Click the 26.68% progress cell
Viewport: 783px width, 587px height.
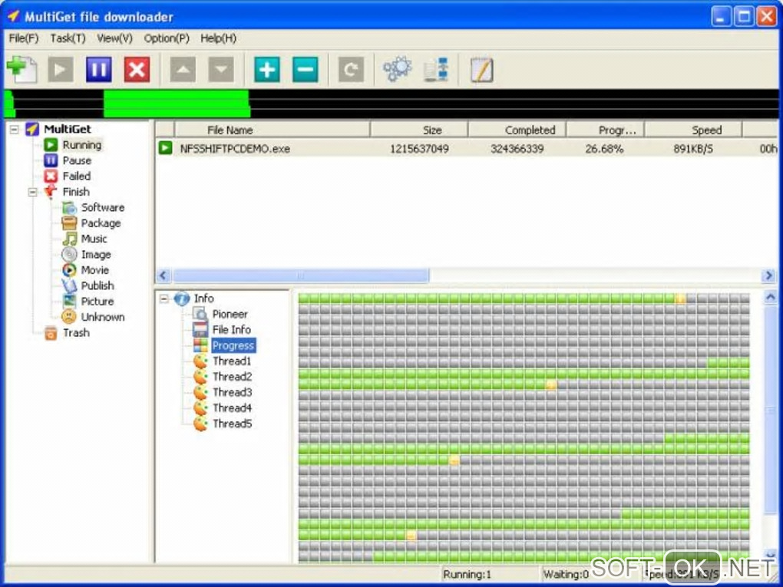tap(604, 149)
